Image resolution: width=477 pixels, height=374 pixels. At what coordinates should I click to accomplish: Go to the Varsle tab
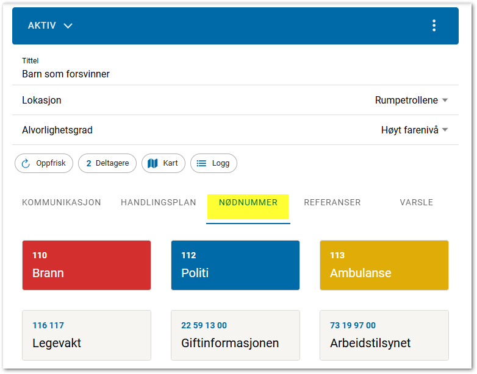(417, 203)
